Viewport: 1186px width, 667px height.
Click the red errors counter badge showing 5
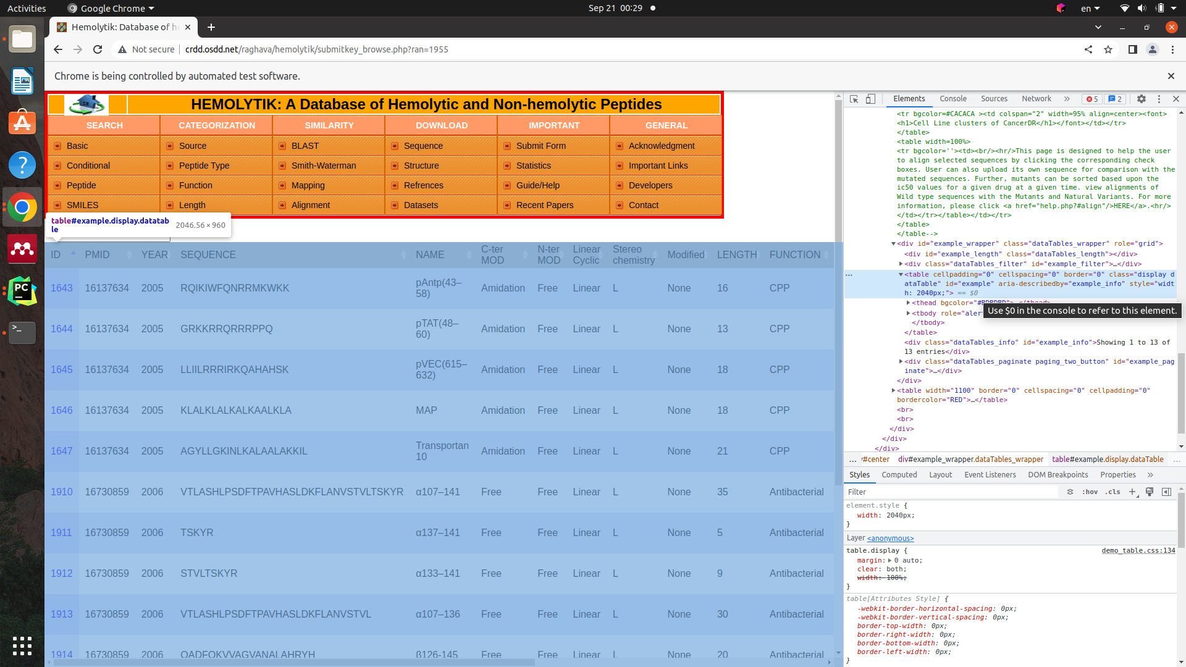[1092, 99]
